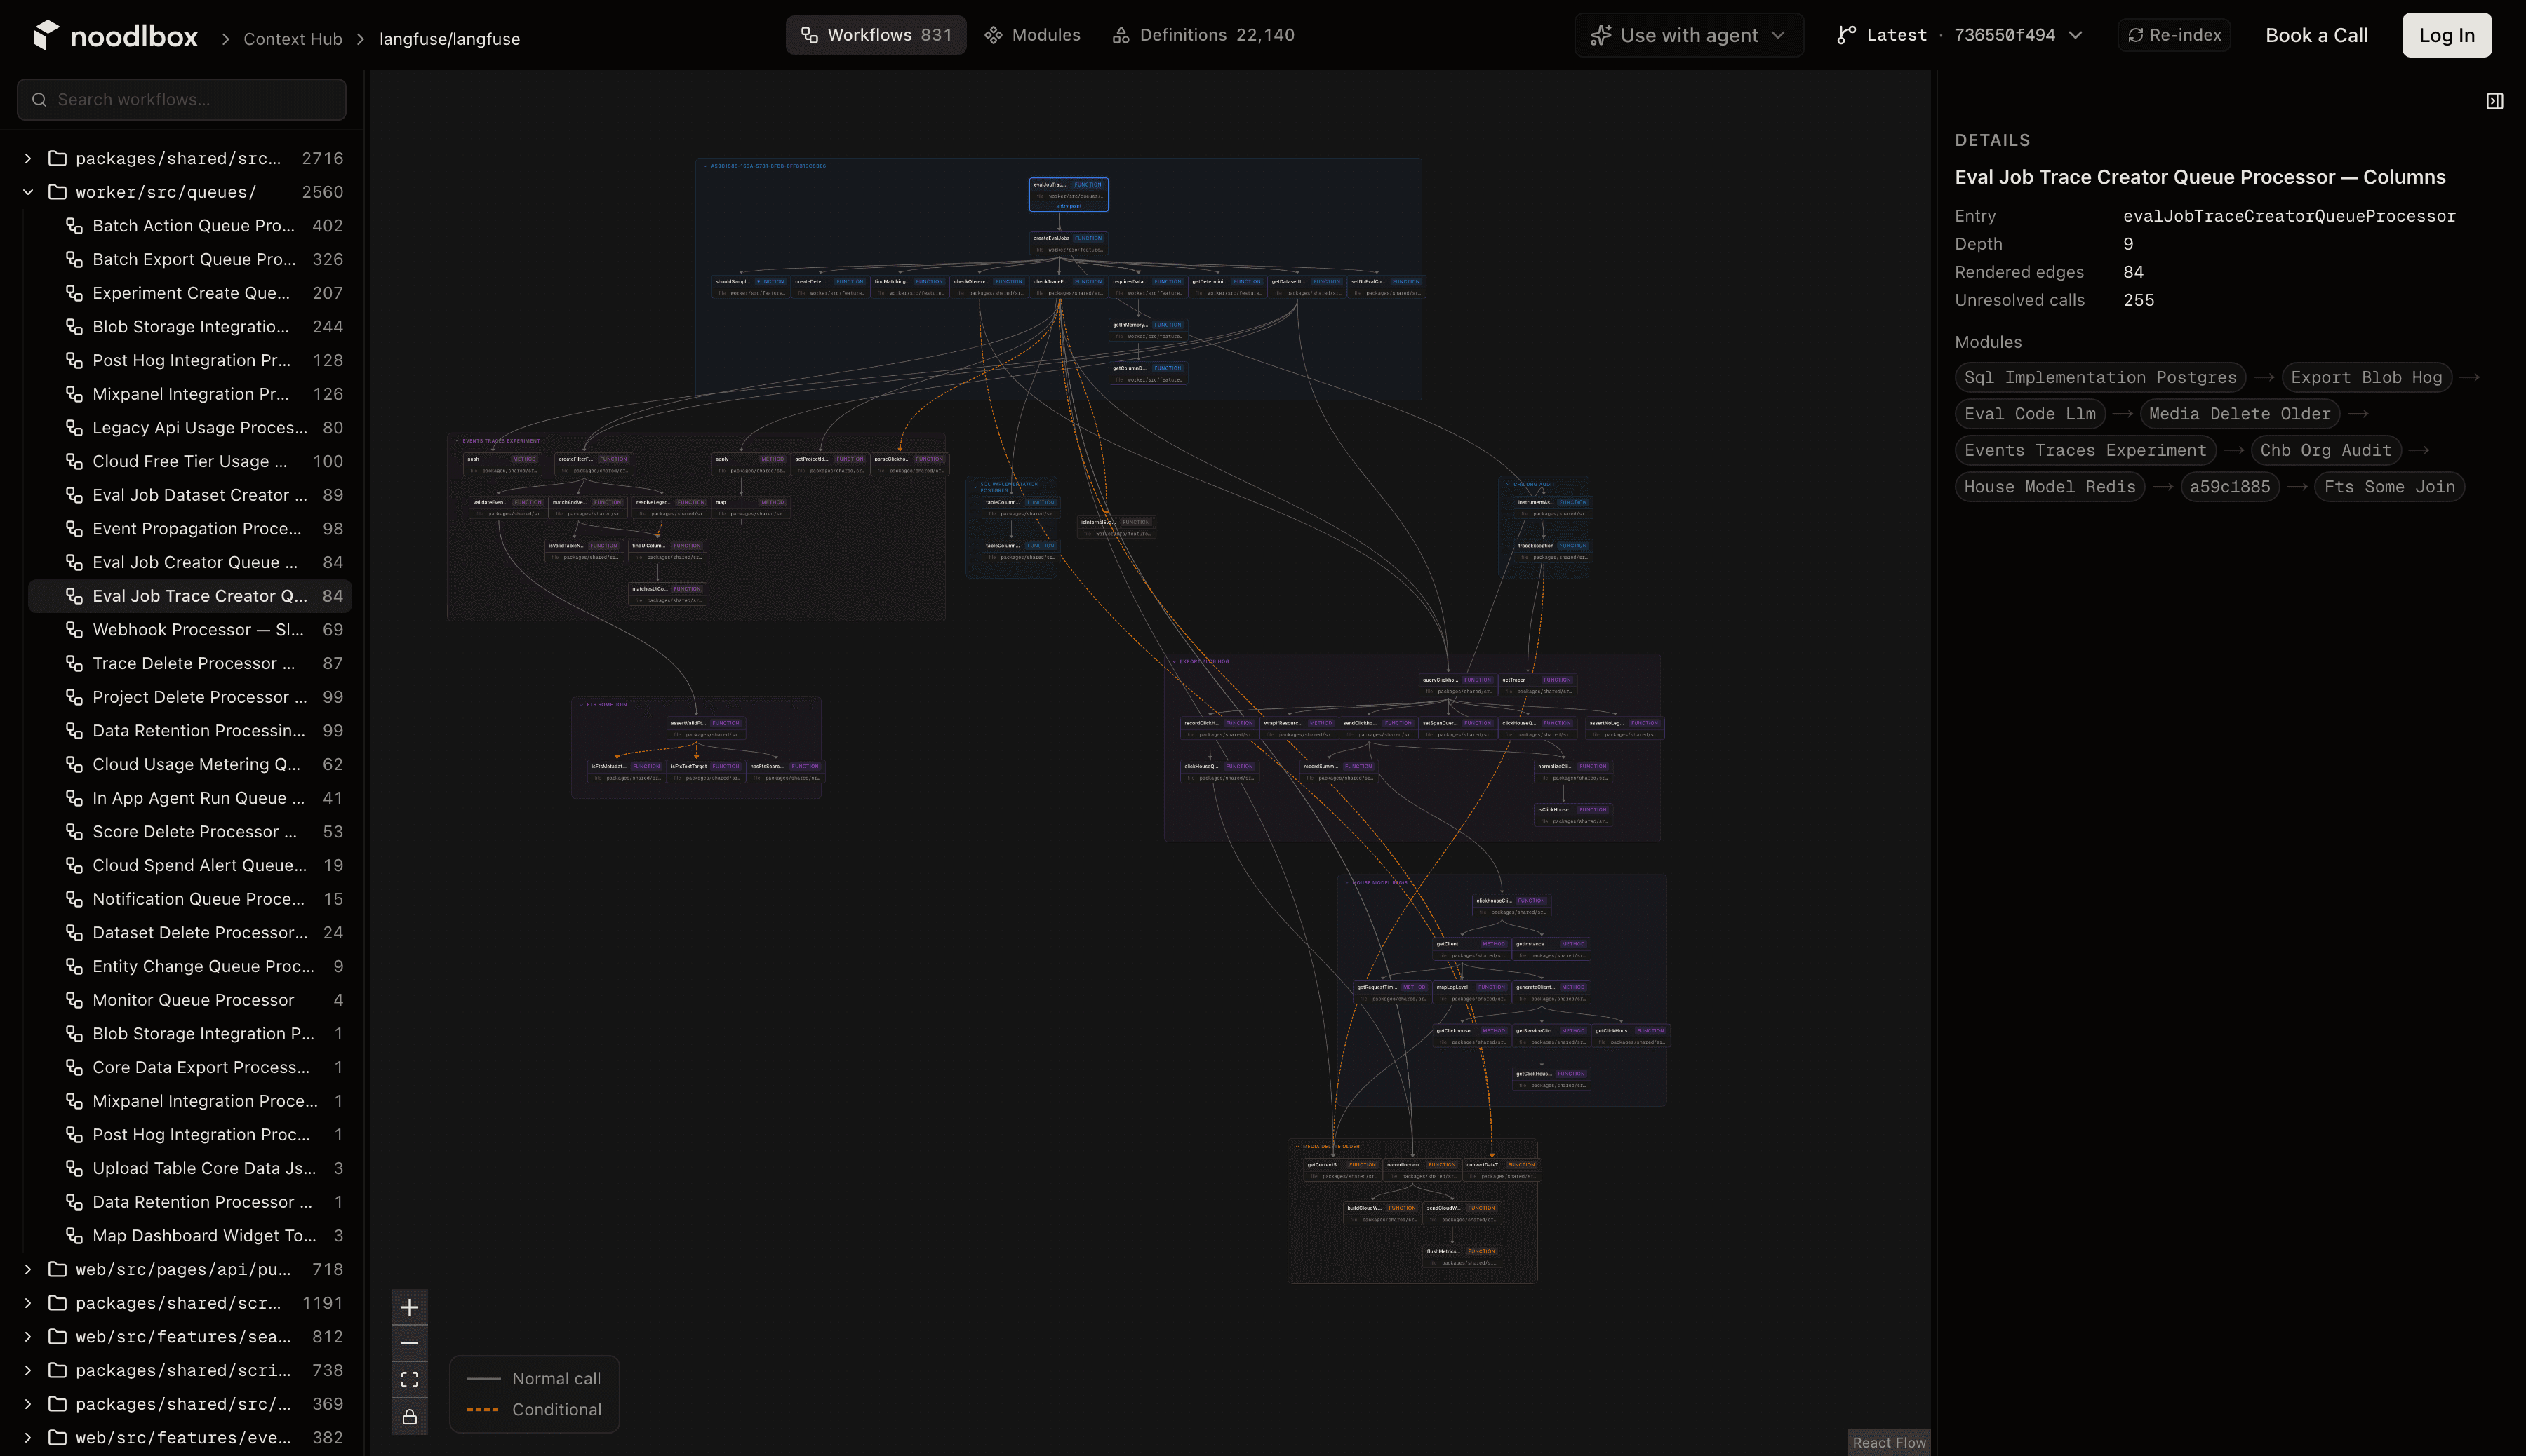Click the sparkle icon in Use with agent
The width and height of the screenshot is (2526, 1456).
[x=1601, y=35]
